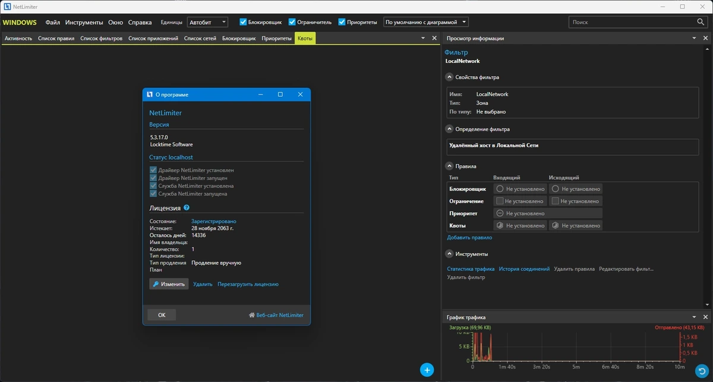This screenshot has height=382, width=713.
Task: Open the Веб-сайт NetLimiter link
Action: [276, 315]
